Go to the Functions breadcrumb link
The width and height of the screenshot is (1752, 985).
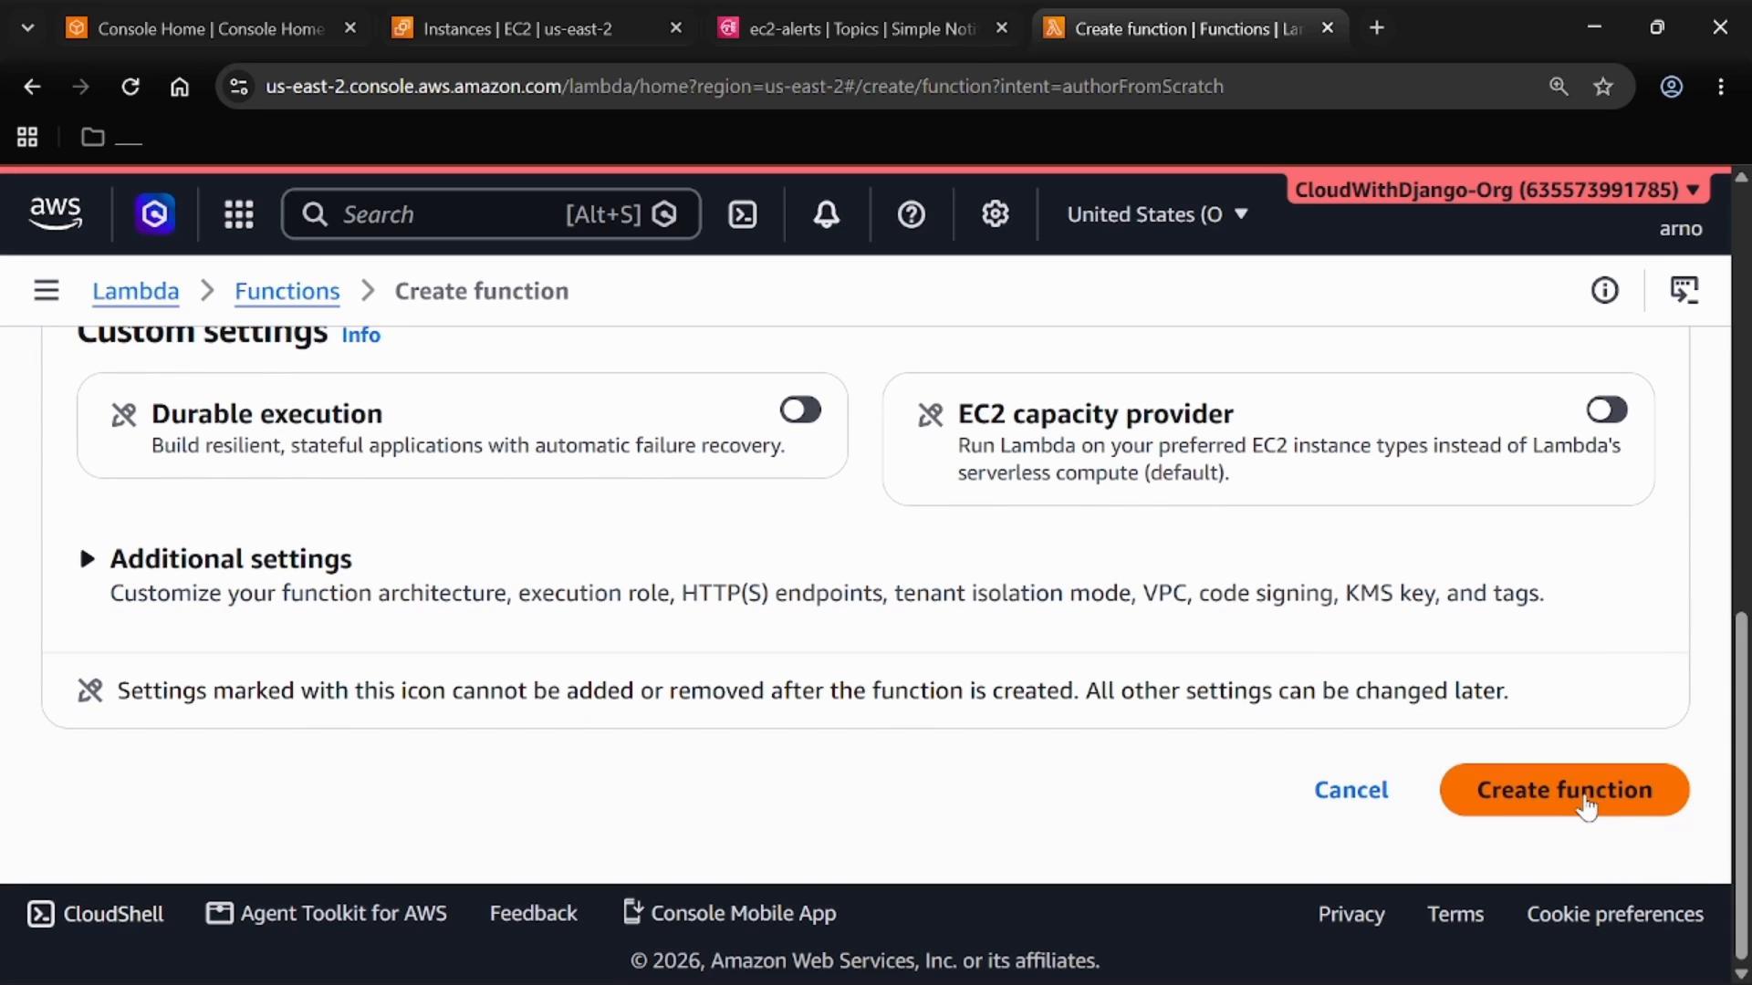287,291
